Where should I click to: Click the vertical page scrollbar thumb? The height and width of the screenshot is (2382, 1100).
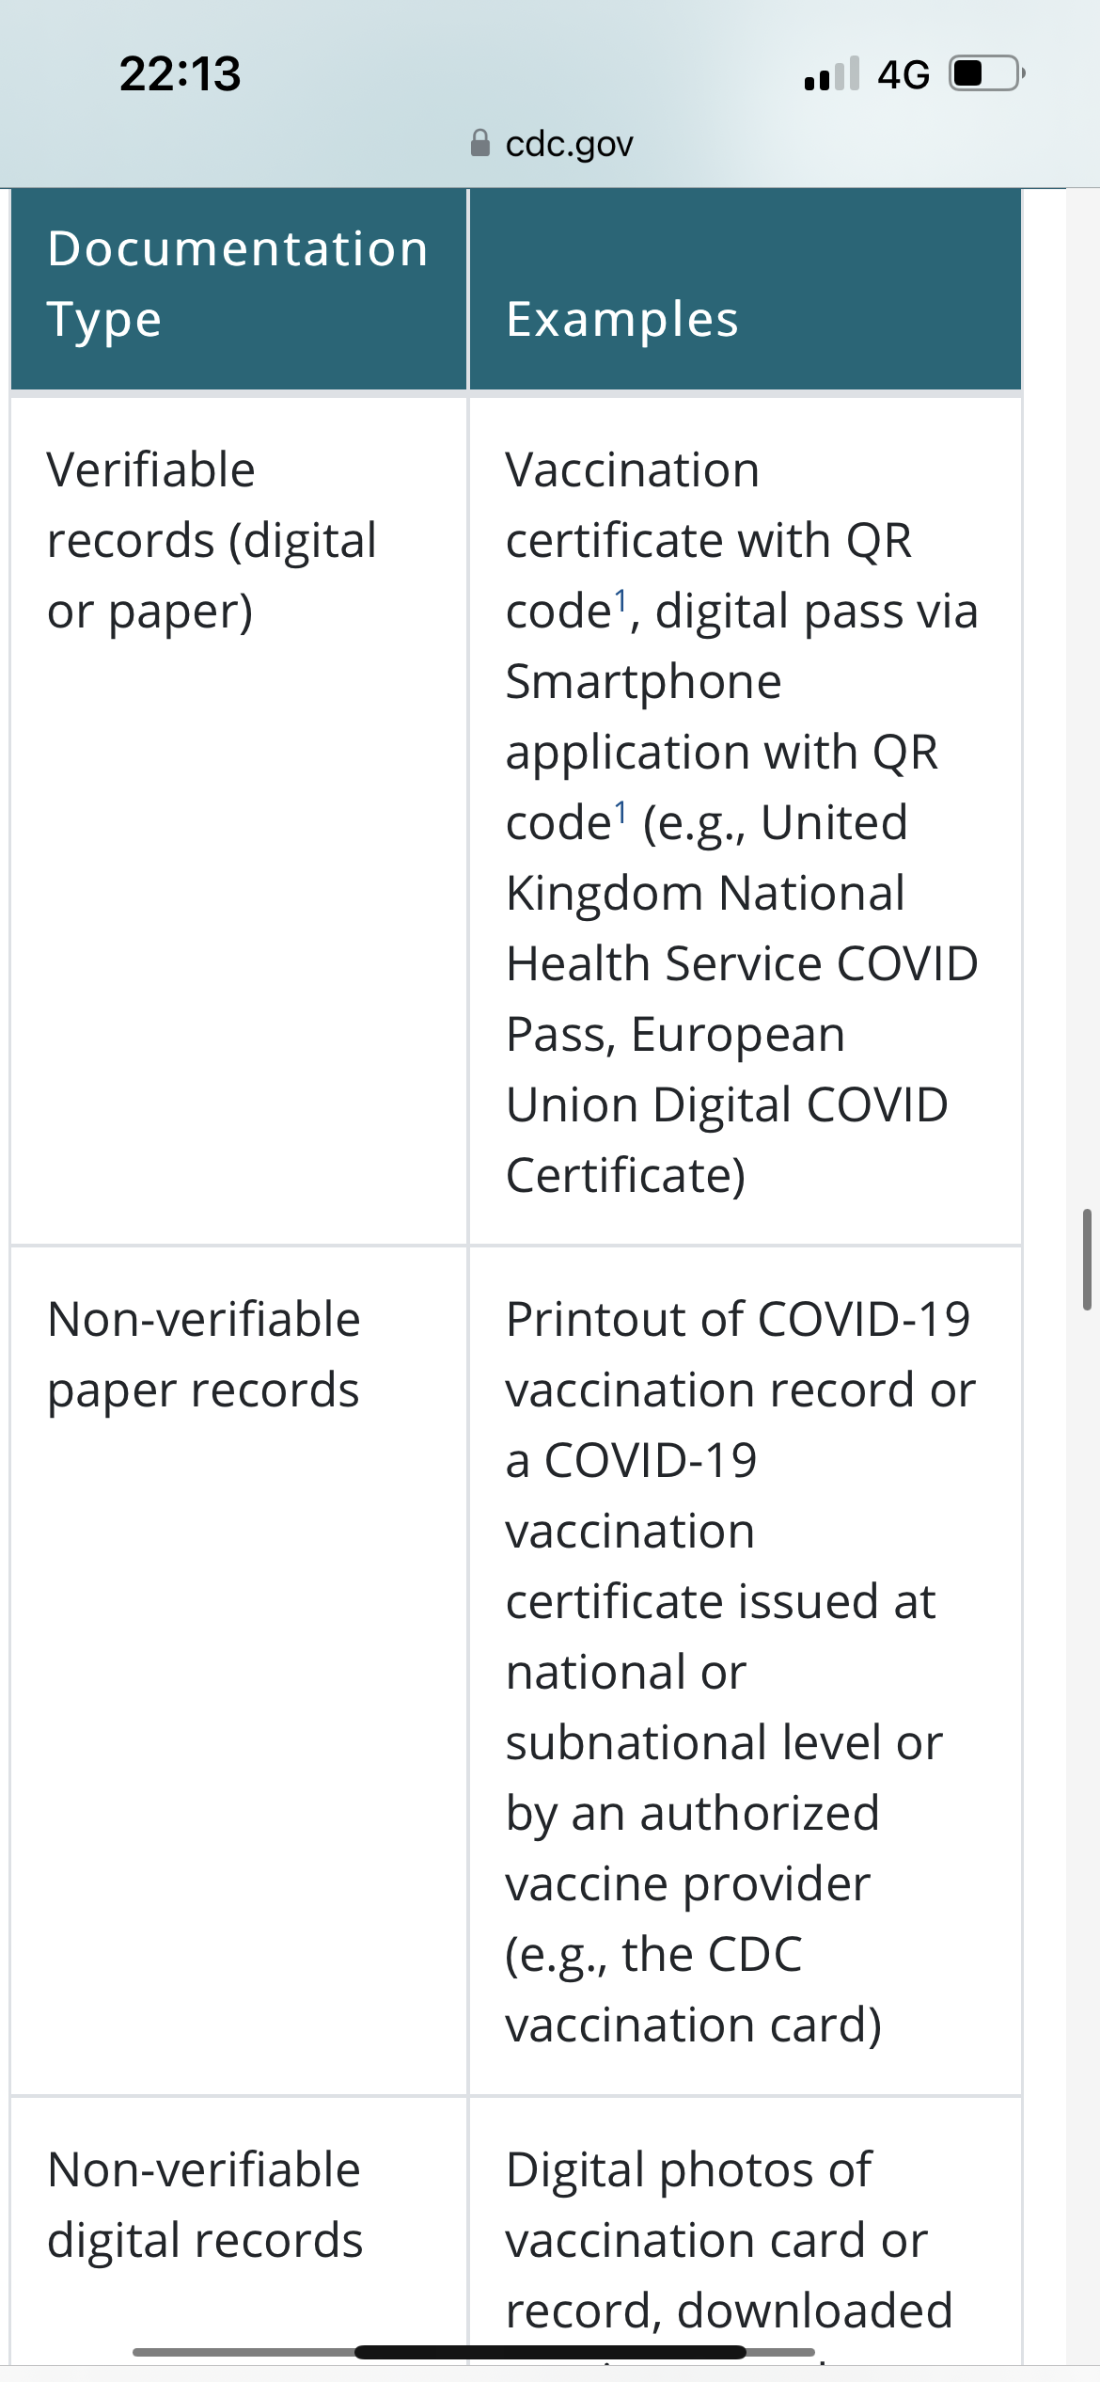point(1086,1259)
